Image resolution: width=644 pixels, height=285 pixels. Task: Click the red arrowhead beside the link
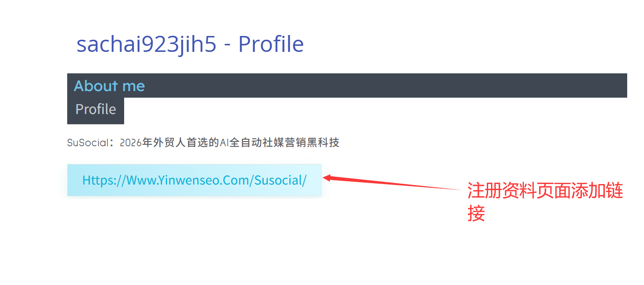[x=328, y=178]
